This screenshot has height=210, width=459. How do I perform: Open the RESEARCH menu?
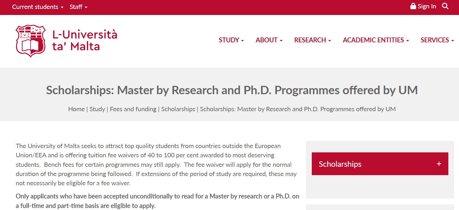click(x=313, y=40)
